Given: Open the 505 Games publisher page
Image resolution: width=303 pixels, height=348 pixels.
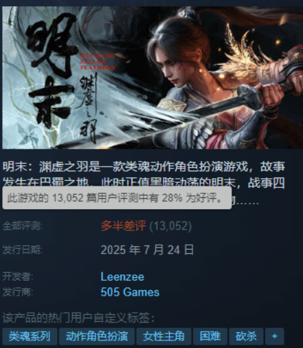Looking at the screenshot, I should pos(130,292).
